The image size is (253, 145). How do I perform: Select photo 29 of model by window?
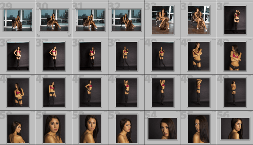click(18, 20)
